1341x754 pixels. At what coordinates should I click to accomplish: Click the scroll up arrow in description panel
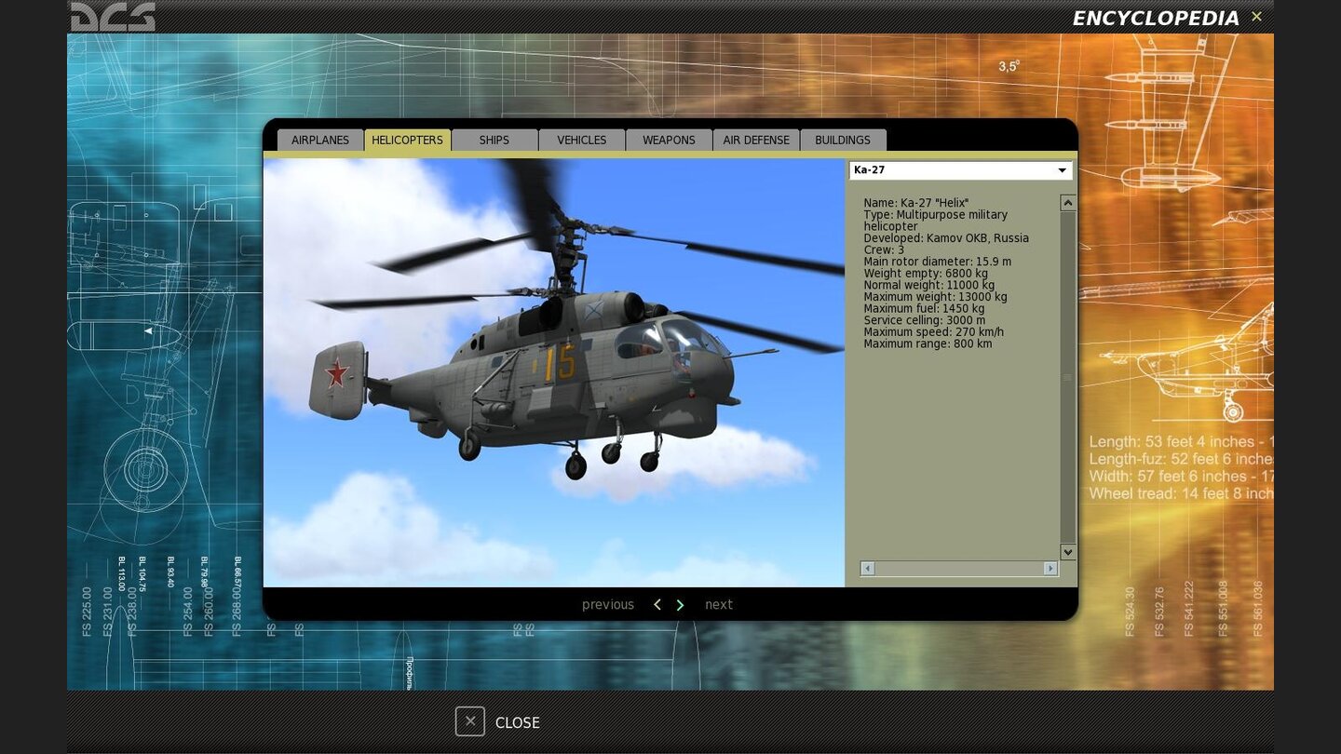coord(1068,203)
